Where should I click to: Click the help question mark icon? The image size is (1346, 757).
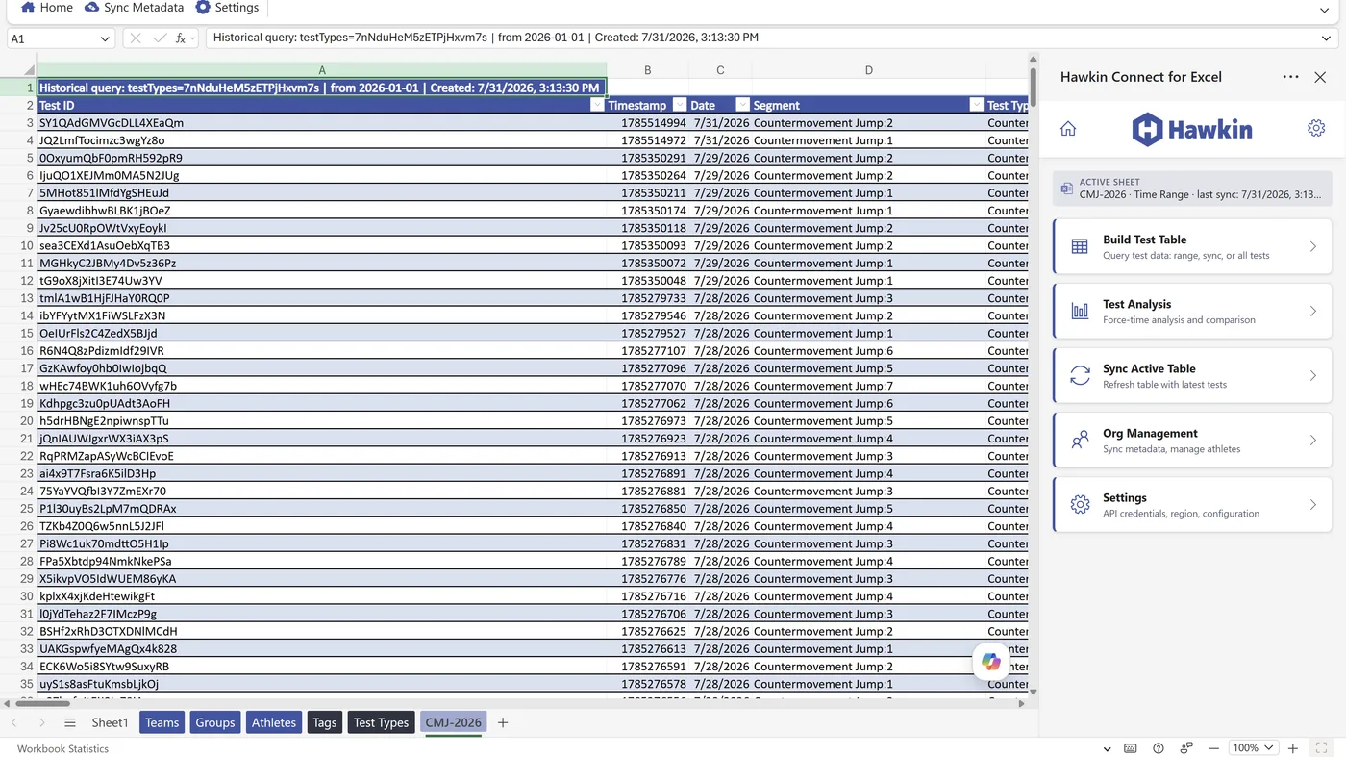coord(1159,748)
